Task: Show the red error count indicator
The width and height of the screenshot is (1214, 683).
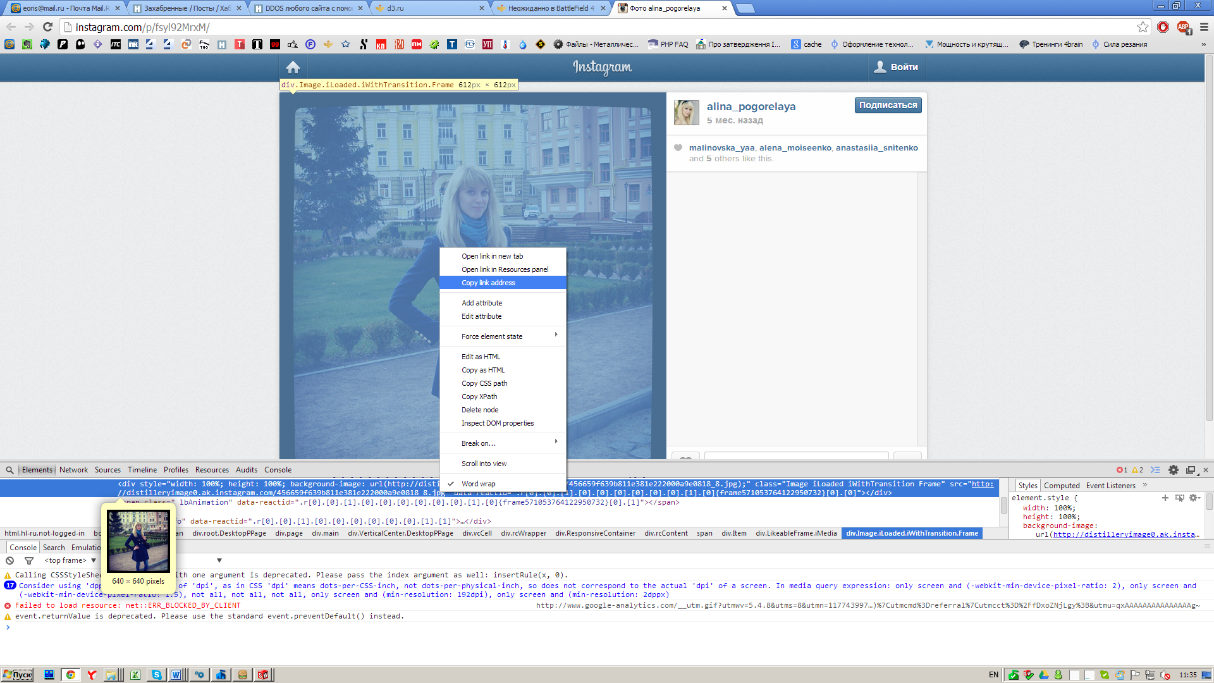Action: point(1122,470)
